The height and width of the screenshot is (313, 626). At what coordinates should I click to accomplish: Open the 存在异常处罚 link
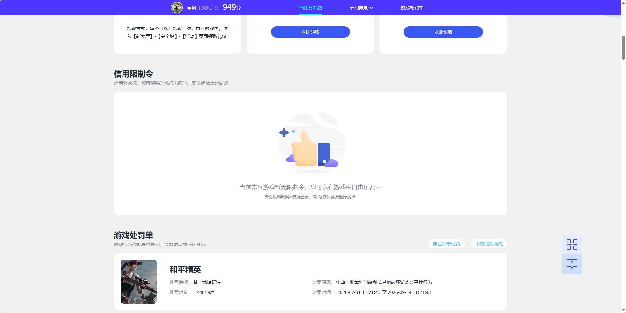pyautogui.click(x=446, y=244)
